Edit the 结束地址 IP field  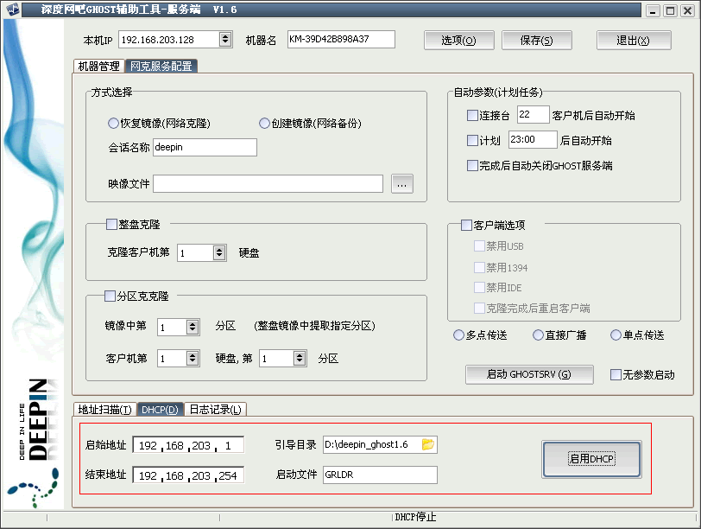188,475
